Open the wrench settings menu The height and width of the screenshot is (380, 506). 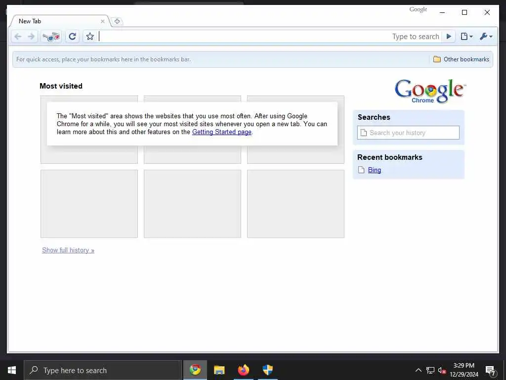coord(486,37)
